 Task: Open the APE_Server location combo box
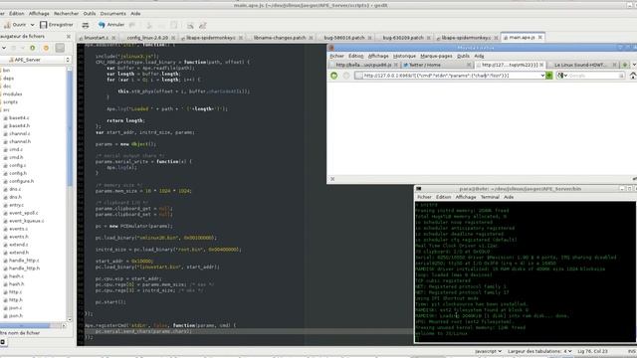36,60
